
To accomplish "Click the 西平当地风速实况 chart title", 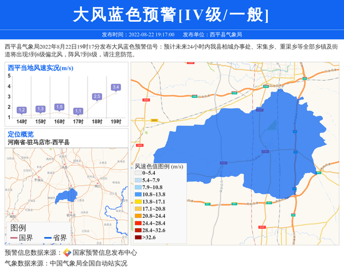I will pyautogui.click(x=40, y=68).
